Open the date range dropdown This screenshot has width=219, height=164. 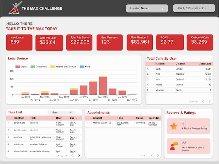click(194, 8)
